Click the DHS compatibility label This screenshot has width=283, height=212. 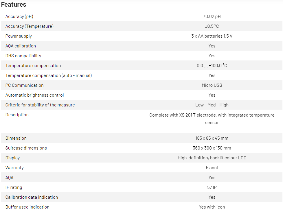coord(23,56)
